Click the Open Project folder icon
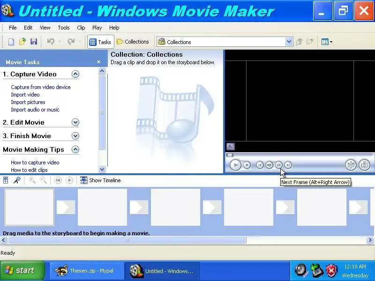375x281 pixels. pos(22,42)
